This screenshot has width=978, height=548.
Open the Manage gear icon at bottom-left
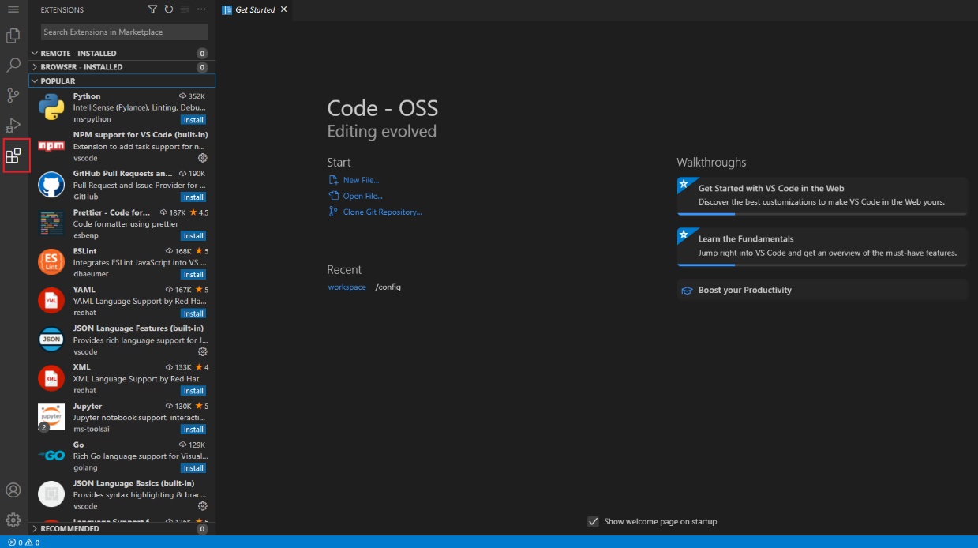(x=13, y=520)
